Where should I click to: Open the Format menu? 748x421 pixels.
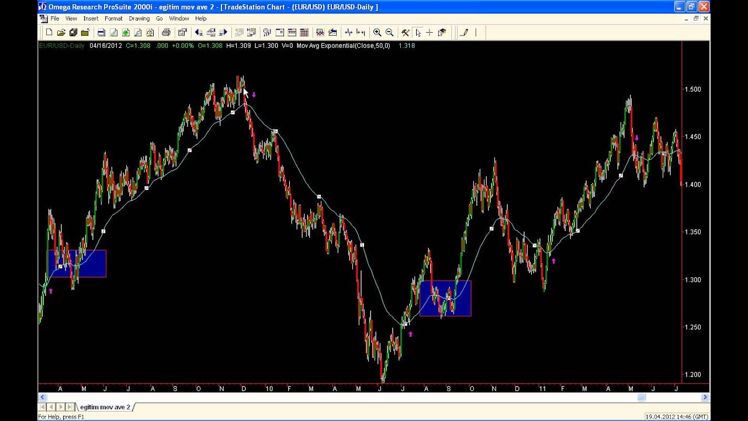pos(113,19)
